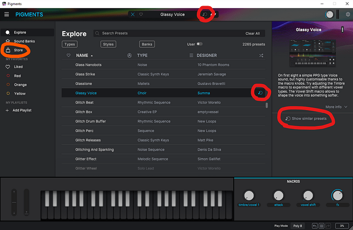Select the Glitch Drum Buffer preset
This screenshot has height=230, width=353.
(x=163, y=121)
